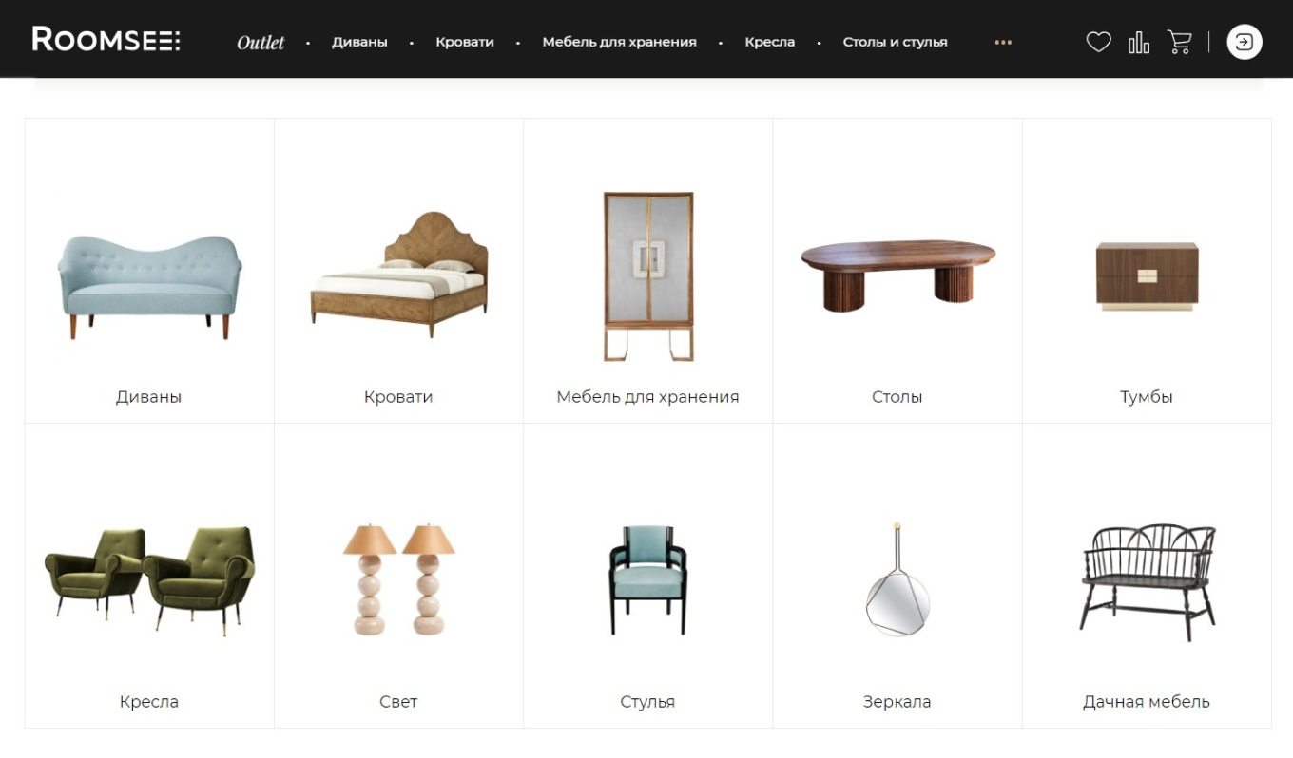Click the login arrow icon

1245,42
